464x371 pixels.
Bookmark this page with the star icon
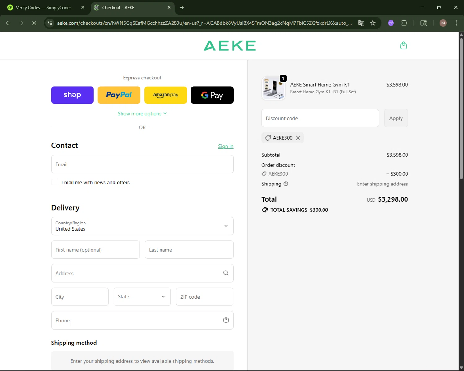[x=373, y=23]
